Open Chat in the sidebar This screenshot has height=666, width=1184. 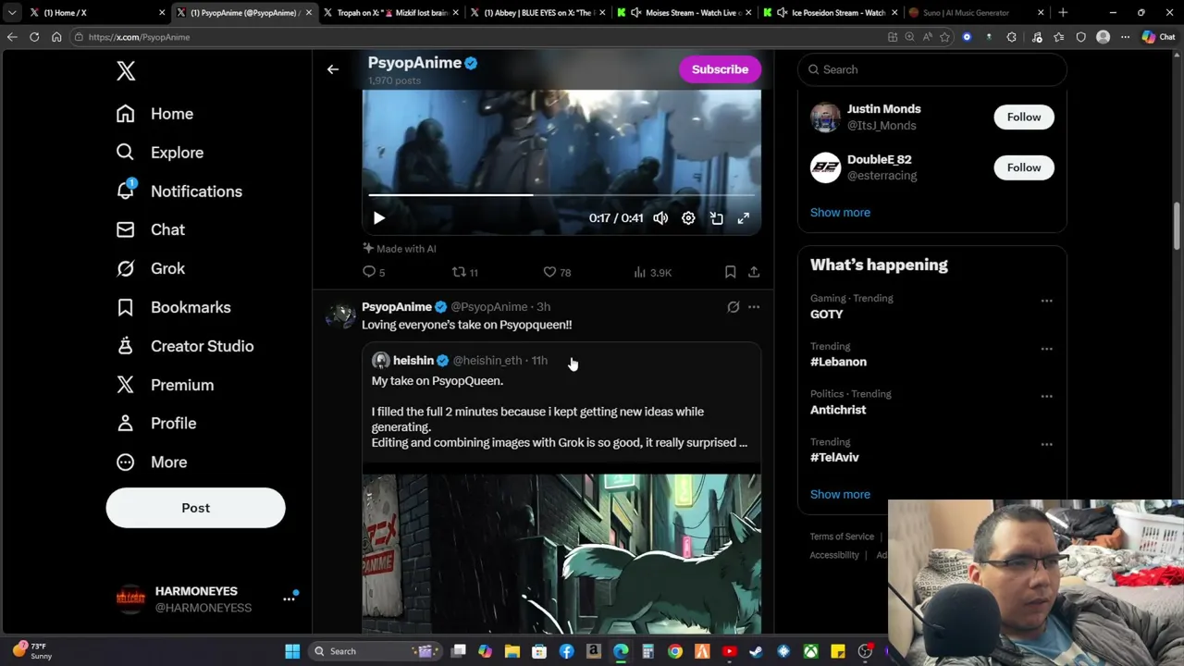(x=150, y=229)
